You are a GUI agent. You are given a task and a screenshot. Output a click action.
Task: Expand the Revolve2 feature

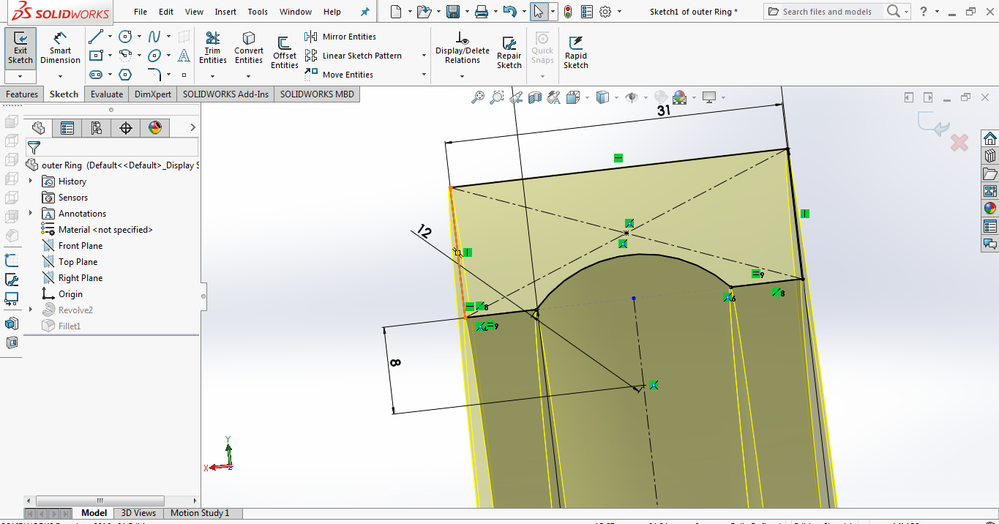click(31, 310)
